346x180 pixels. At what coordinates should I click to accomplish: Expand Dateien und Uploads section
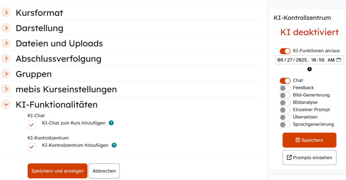pyautogui.click(x=6, y=43)
